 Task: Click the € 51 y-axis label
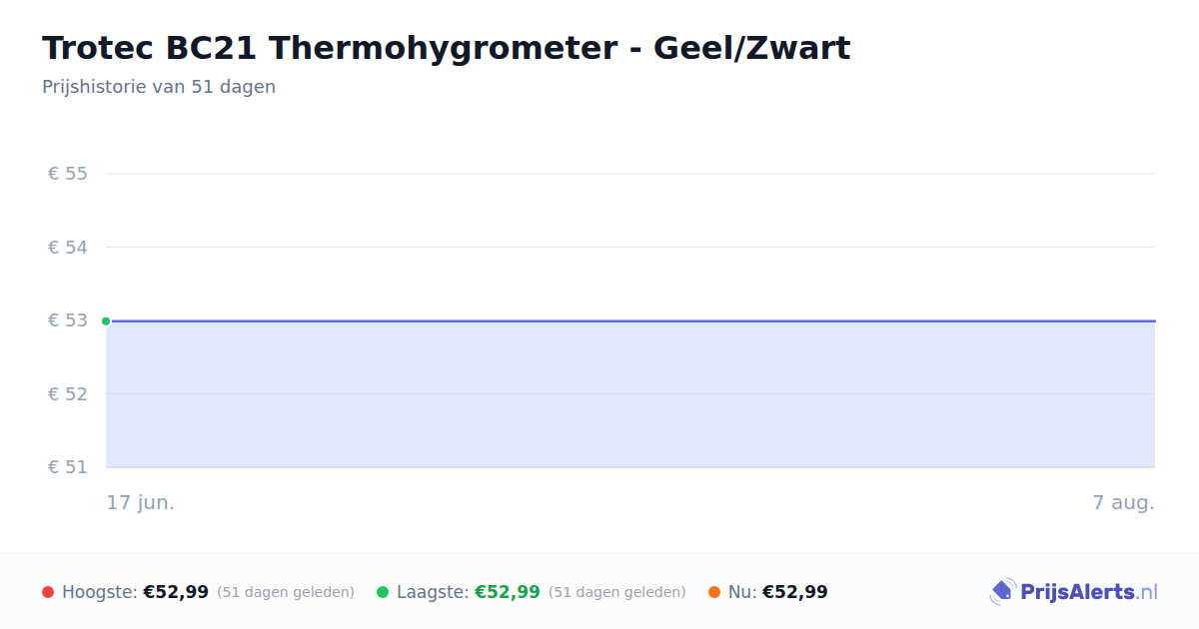click(x=68, y=466)
